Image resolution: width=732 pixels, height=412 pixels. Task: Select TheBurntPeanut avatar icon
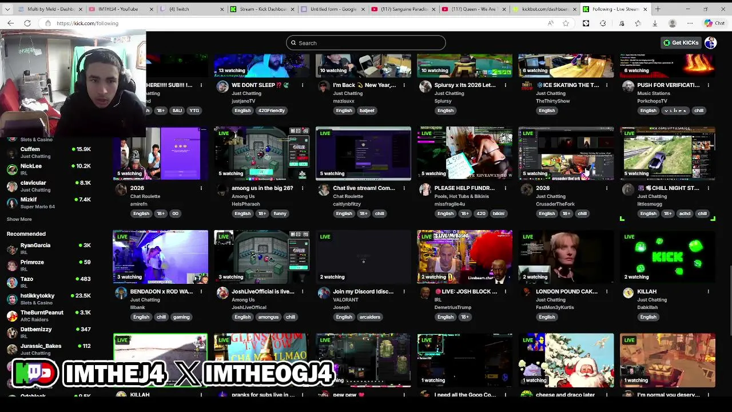click(12, 316)
